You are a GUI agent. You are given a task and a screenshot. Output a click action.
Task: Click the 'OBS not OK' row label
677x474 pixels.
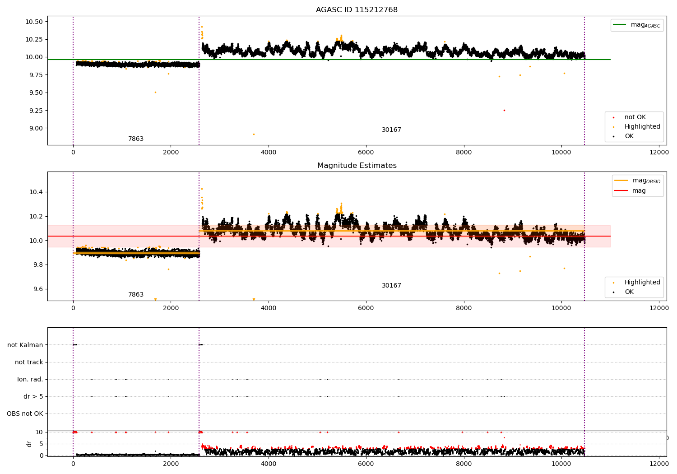(25, 414)
